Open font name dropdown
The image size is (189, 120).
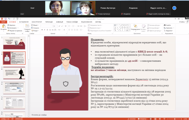coord(52,26)
